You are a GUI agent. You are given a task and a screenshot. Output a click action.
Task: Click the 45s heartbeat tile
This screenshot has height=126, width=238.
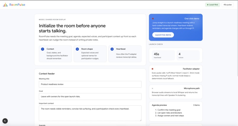(163, 55)
